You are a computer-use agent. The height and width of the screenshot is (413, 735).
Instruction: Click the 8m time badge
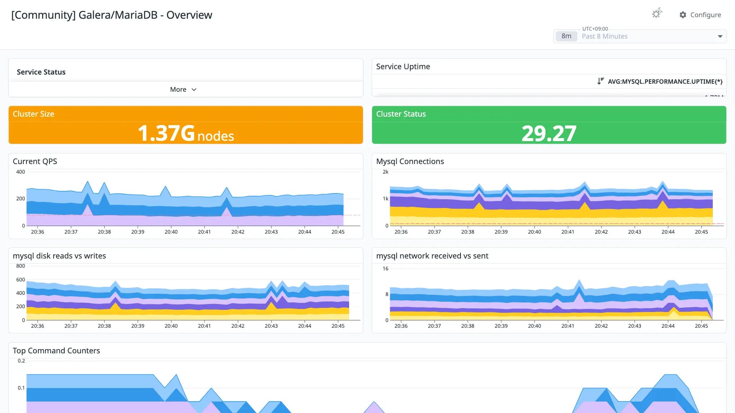point(566,36)
